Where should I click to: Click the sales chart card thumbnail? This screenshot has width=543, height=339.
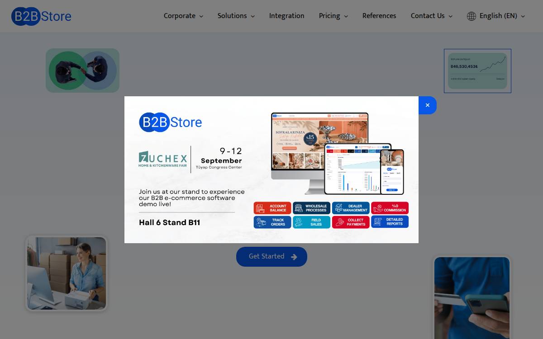tap(477, 71)
